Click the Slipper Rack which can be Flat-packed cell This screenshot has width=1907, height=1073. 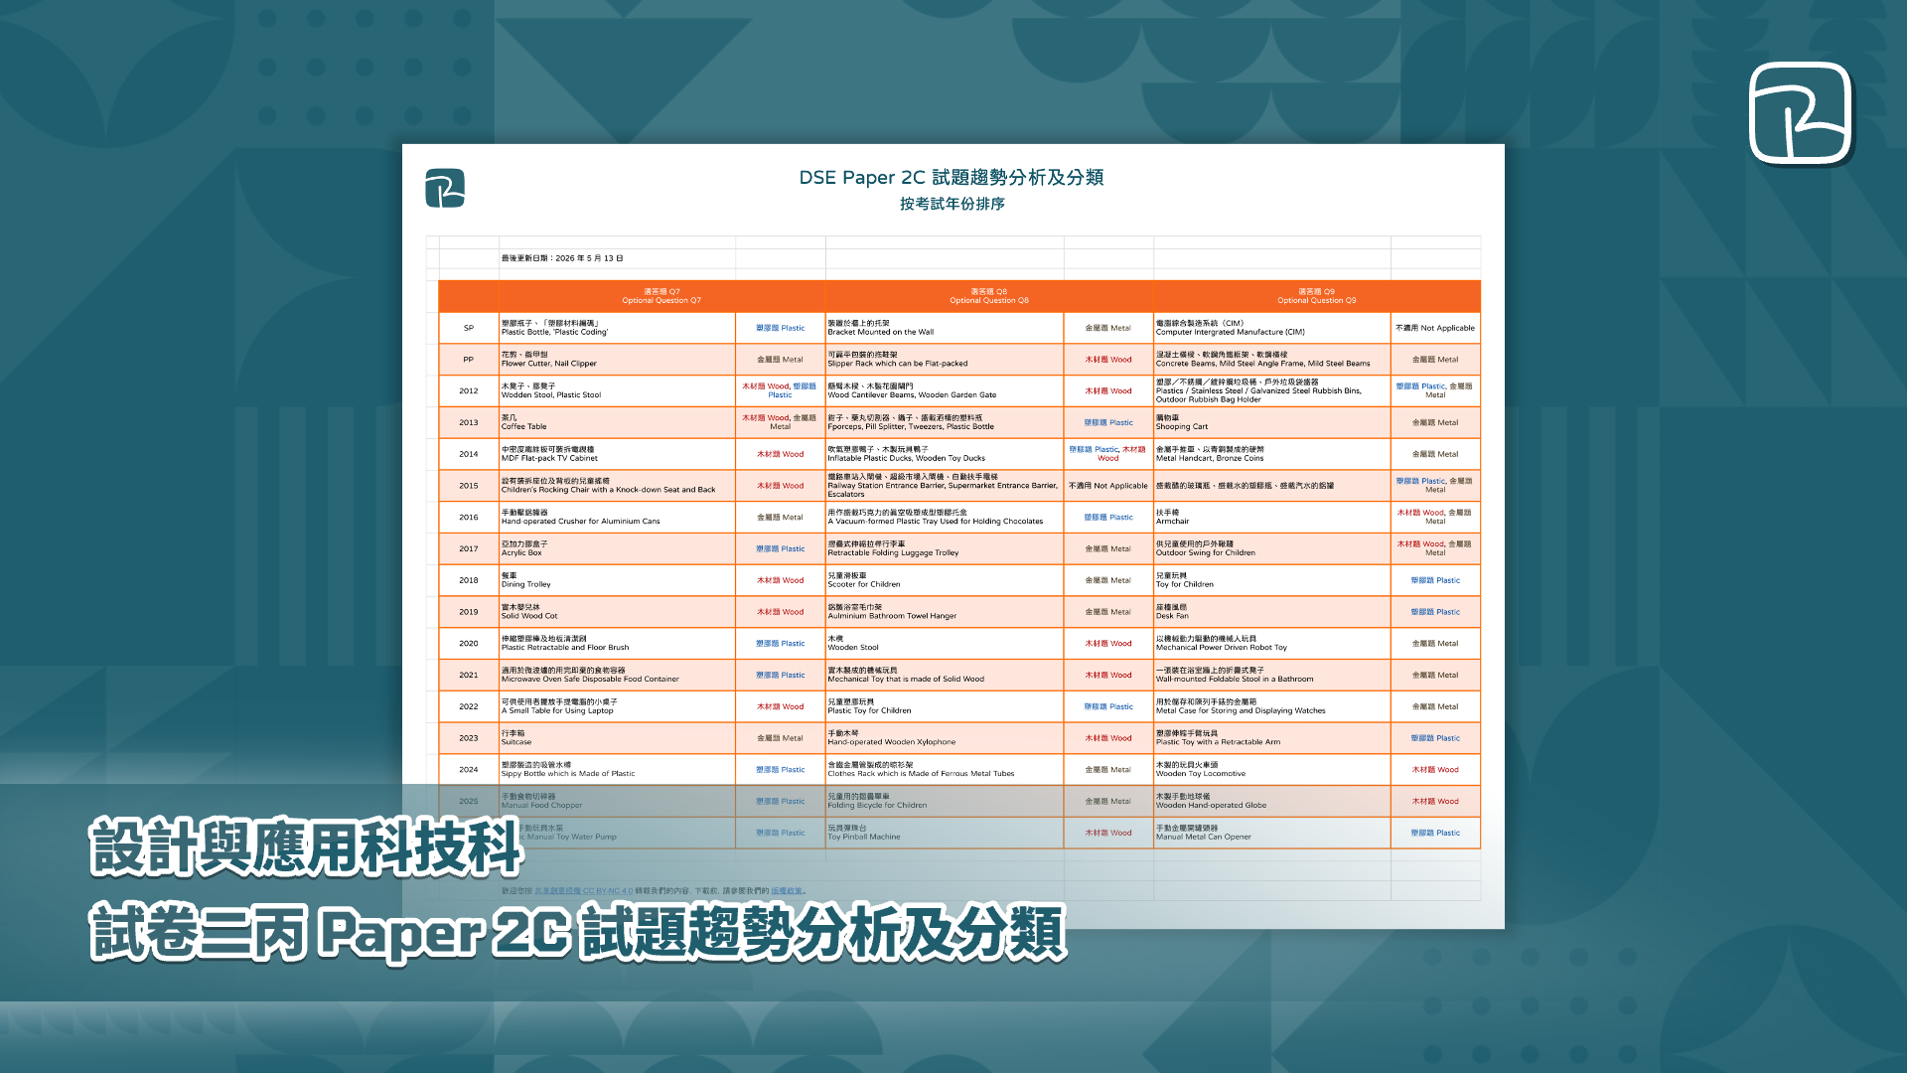point(945,360)
